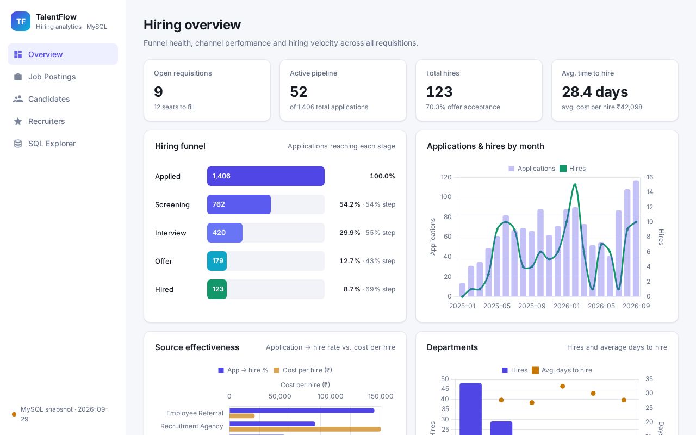Select the Candidates people icon
Image resolution: width=696 pixels, height=435 pixels.
coord(18,99)
